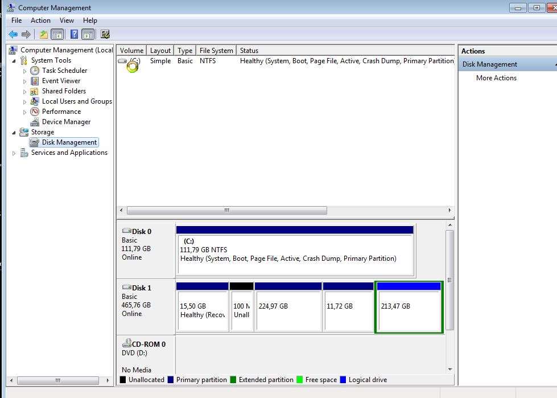
Task: Click the "465,76 GB" Disk 1 size text
Action: [136, 305]
